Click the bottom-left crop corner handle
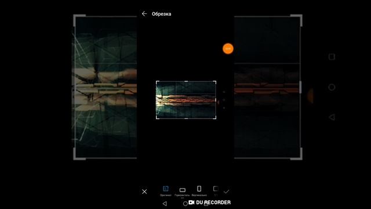 pos(157,117)
